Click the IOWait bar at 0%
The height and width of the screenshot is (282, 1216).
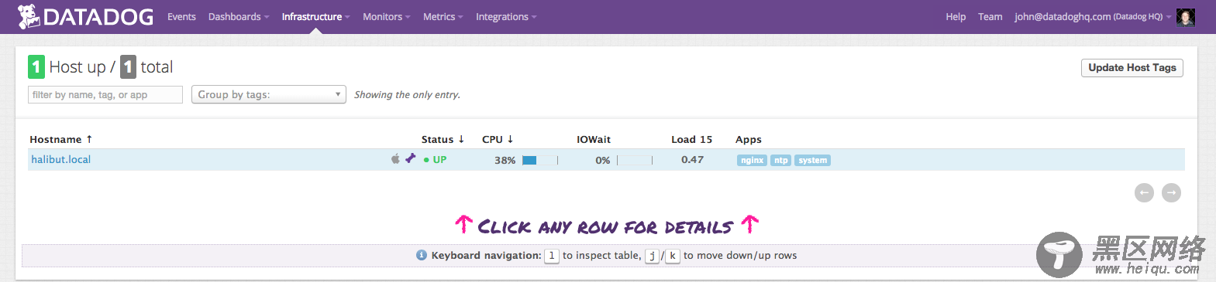[x=635, y=161]
